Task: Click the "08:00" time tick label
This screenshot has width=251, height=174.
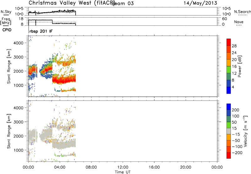Action: click(91, 167)
